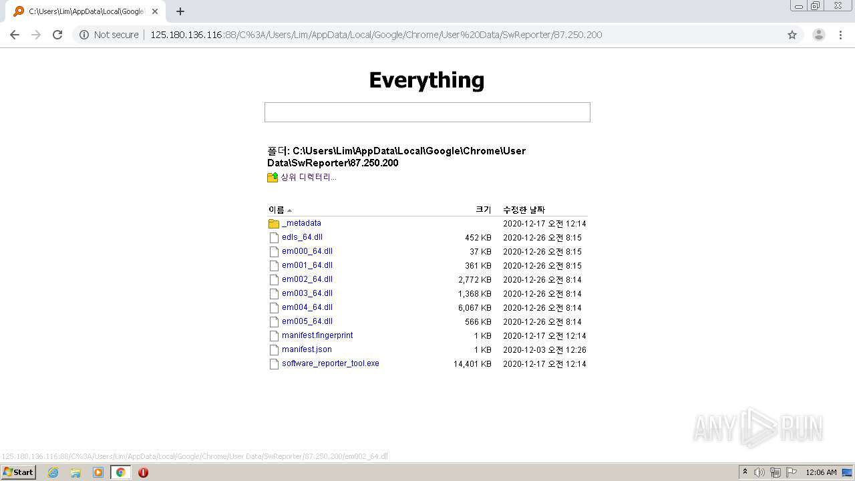Click the software_reporter_tool.exe file icon

click(x=274, y=364)
